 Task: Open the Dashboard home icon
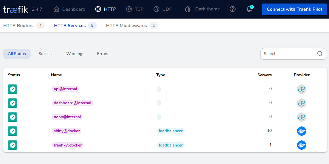56,9
